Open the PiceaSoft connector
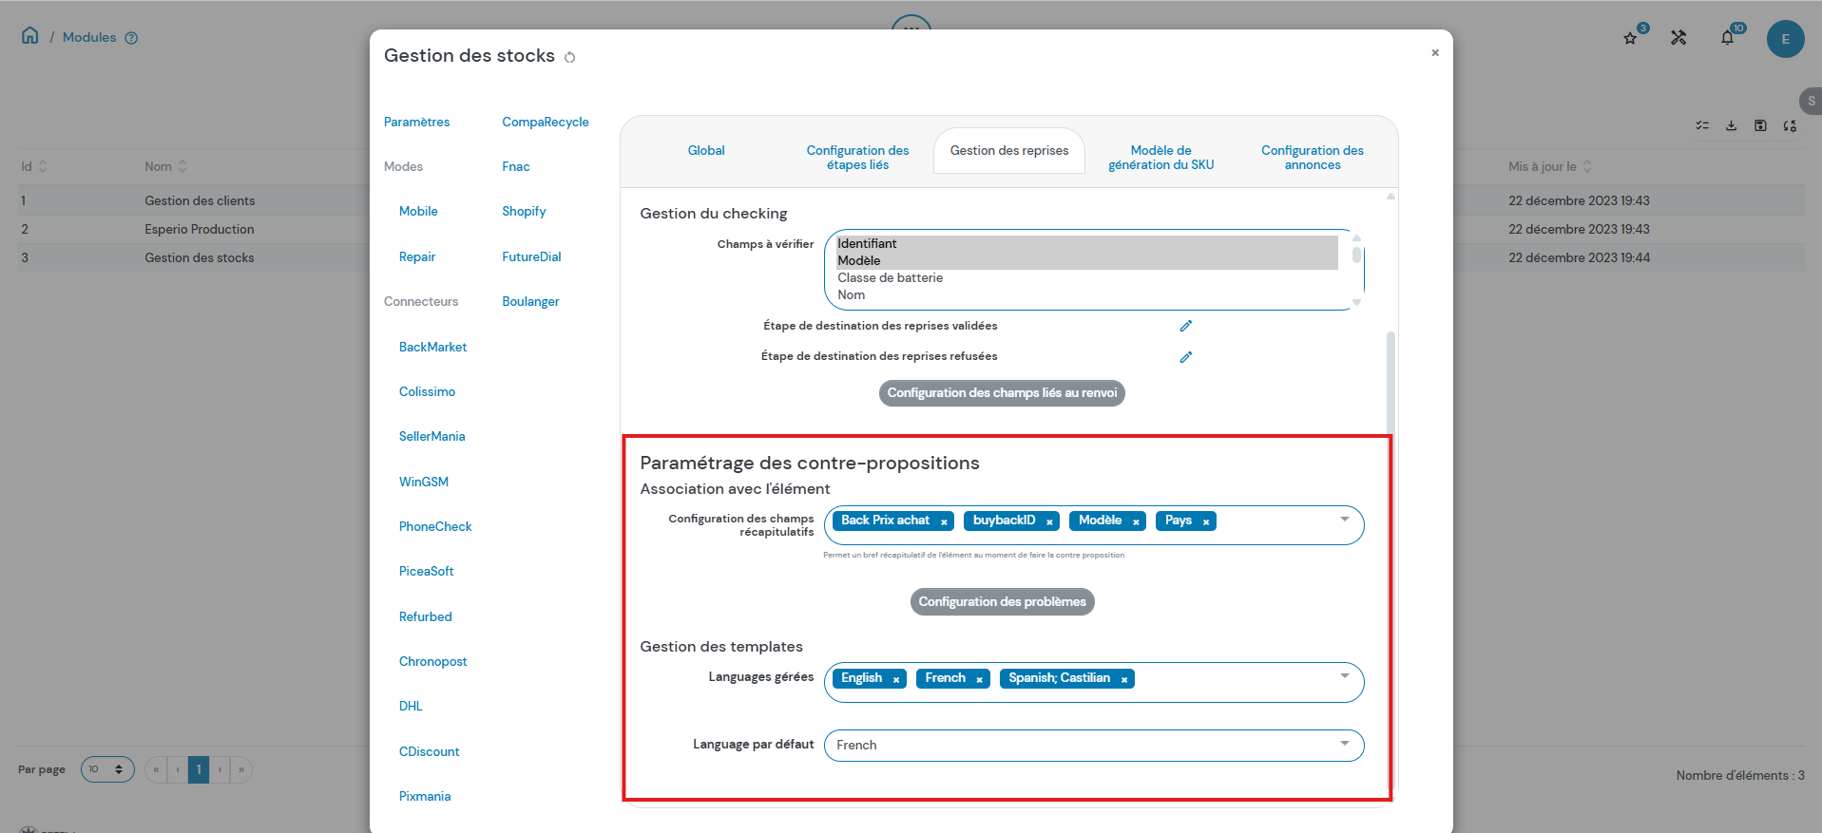Image resolution: width=1822 pixels, height=833 pixels. pos(426,571)
